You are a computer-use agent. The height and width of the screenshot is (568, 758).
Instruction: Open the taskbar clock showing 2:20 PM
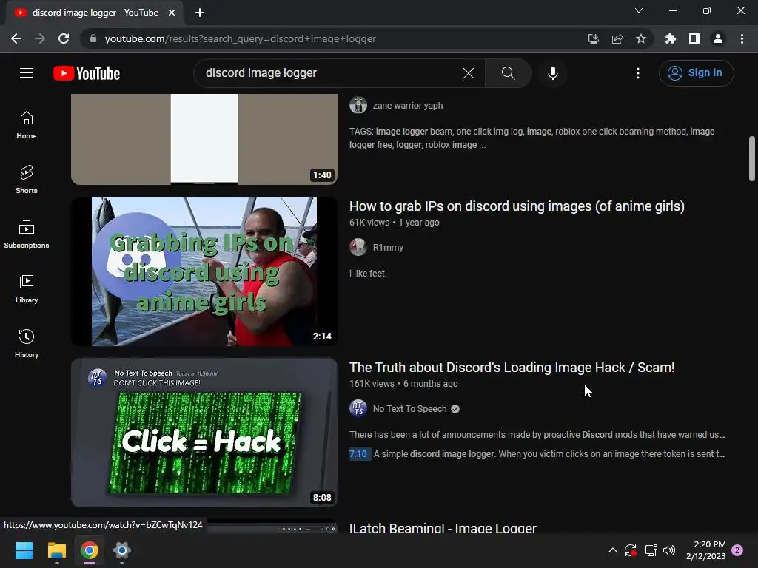pos(705,550)
